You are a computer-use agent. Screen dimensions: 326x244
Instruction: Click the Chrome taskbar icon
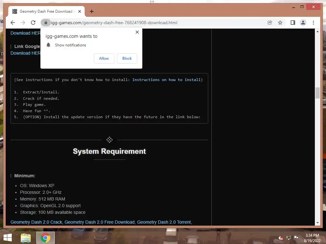click(x=45, y=238)
